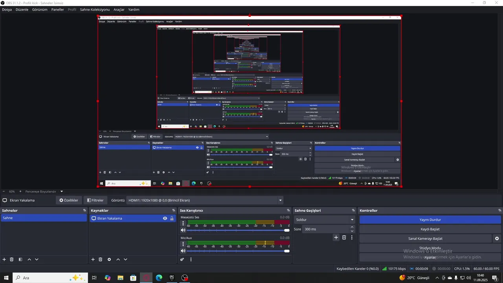Enable Stüdyo Modu button

tap(430, 248)
